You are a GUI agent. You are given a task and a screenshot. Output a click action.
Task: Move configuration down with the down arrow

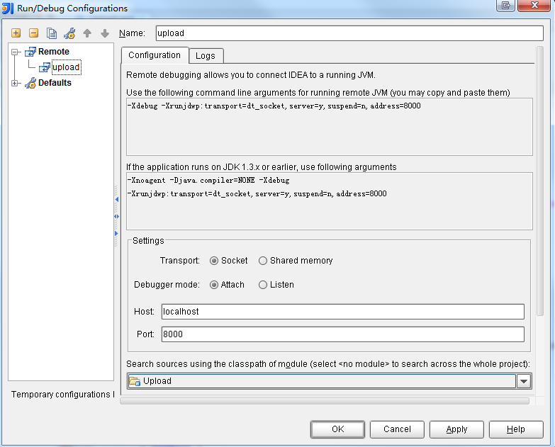105,33
